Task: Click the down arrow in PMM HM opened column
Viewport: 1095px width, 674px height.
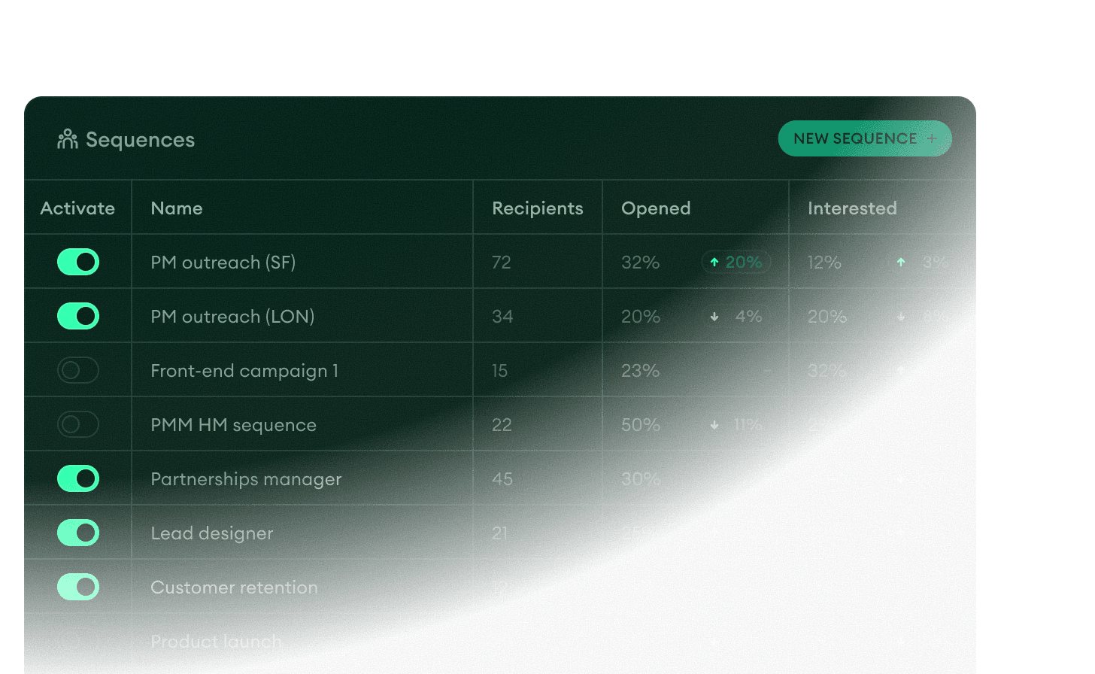Action: [x=714, y=424]
